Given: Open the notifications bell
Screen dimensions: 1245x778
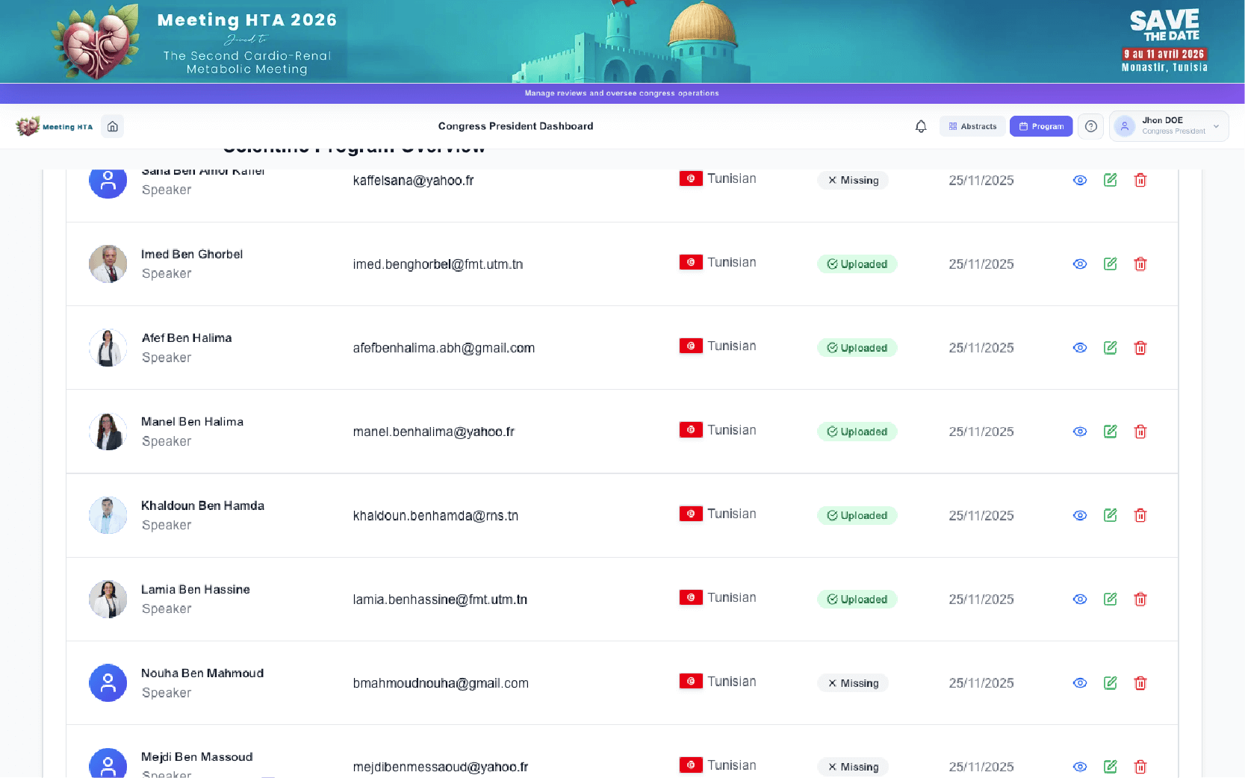Looking at the screenshot, I should point(921,126).
